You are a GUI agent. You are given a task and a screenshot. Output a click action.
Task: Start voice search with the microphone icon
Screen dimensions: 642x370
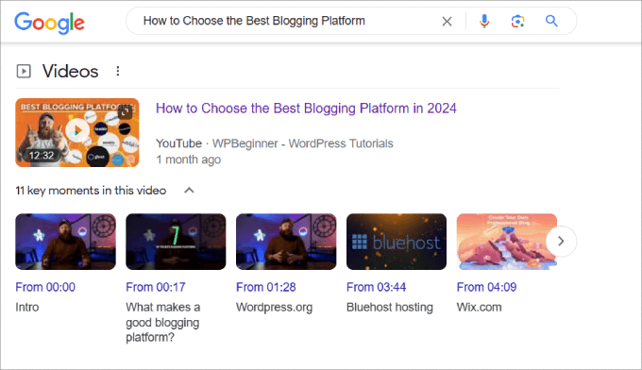coord(484,21)
